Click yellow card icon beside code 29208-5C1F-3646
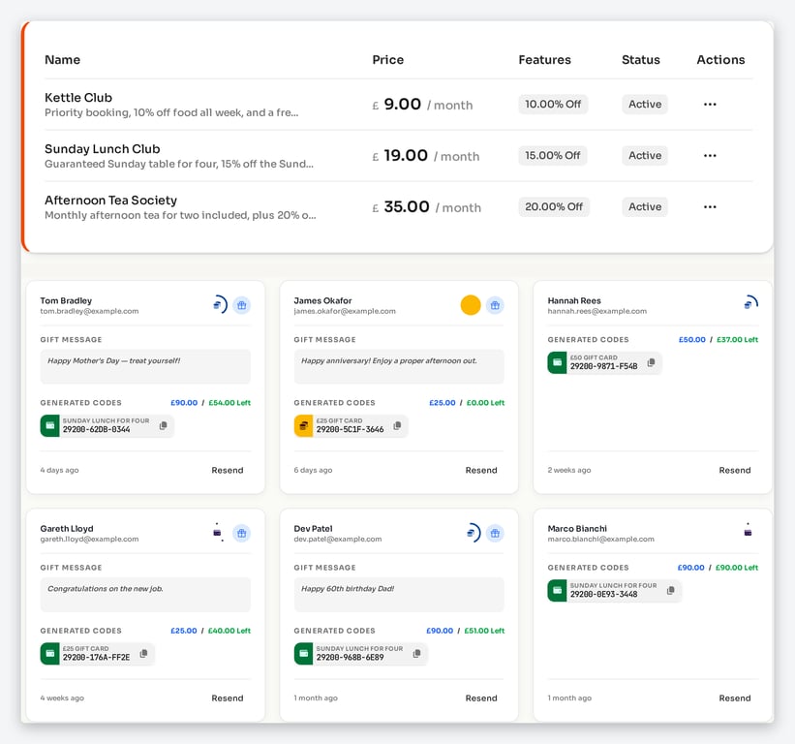Image resolution: width=795 pixels, height=744 pixels. pyautogui.click(x=303, y=425)
